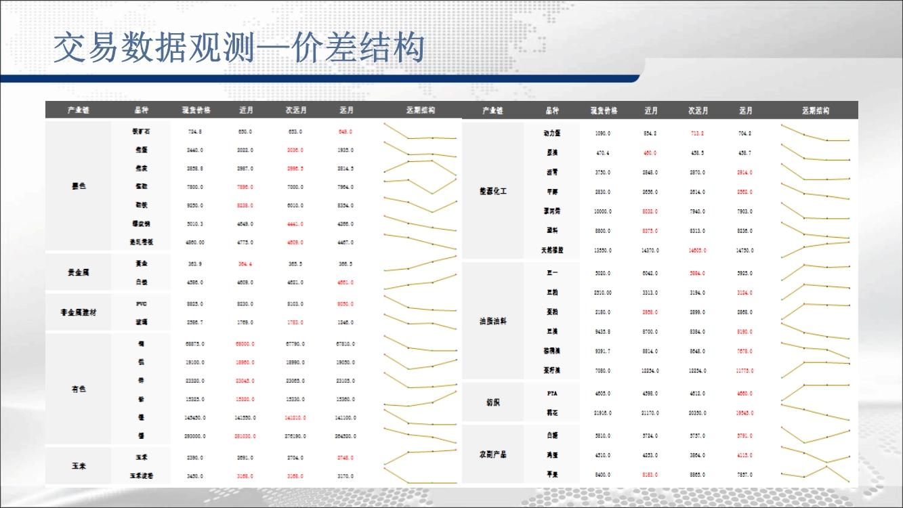This screenshot has width=903, height=508.
Task: Select the 黑色 industry chain cell
Action: 79,186
